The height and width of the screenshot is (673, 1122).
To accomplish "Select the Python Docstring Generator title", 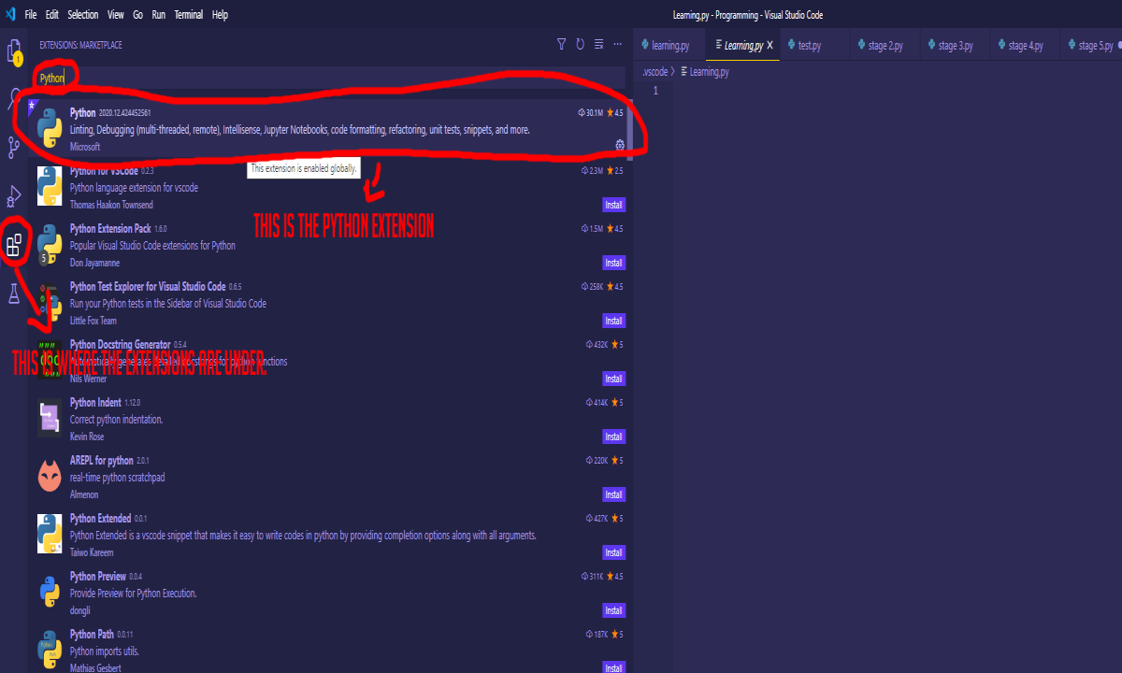I will (121, 345).
